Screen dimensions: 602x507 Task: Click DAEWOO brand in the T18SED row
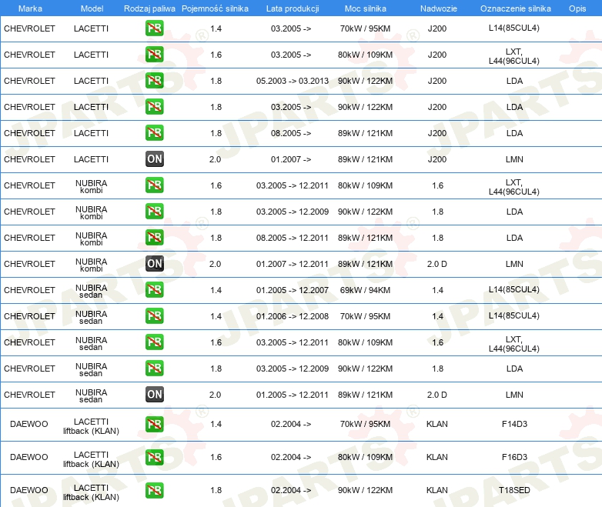(x=29, y=490)
